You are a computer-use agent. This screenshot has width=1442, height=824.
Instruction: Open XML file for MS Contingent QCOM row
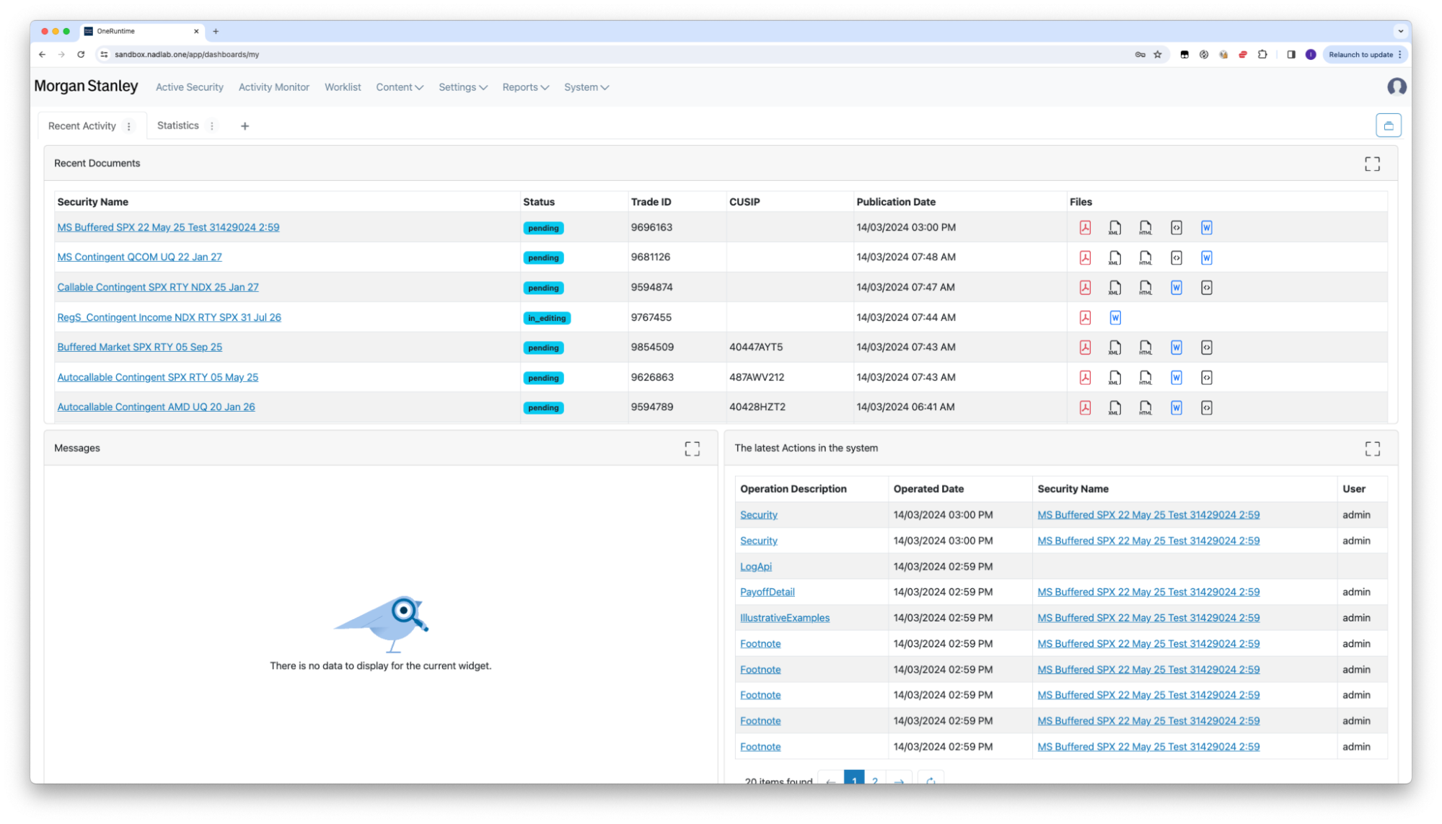[x=1115, y=258]
